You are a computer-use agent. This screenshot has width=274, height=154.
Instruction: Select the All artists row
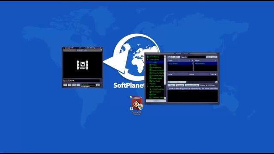click(180, 64)
